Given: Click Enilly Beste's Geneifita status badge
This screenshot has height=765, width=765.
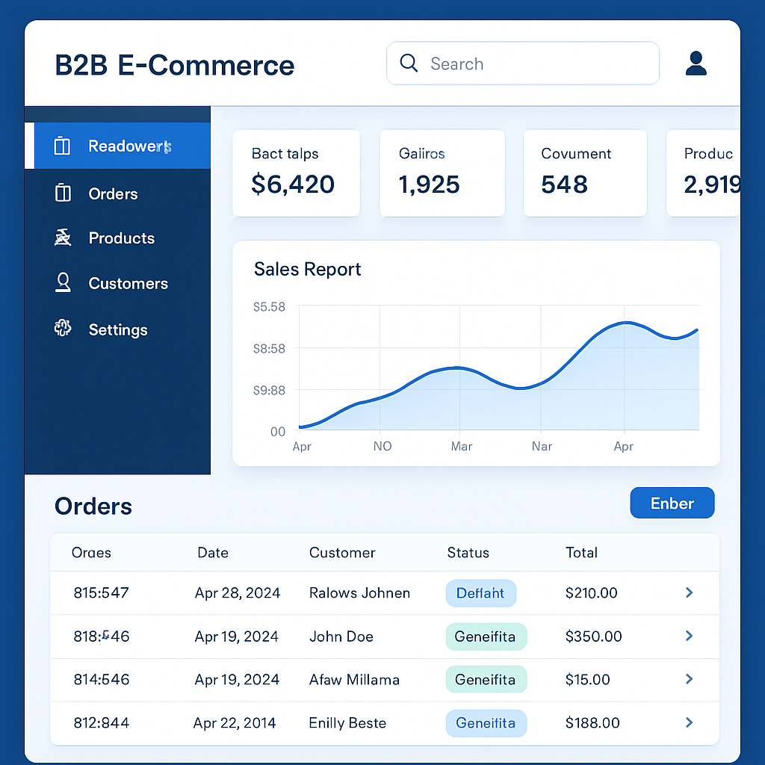Looking at the screenshot, I should coord(486,723).
